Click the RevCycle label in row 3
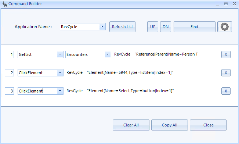239x144 pixels. click(x=75, y=91)
